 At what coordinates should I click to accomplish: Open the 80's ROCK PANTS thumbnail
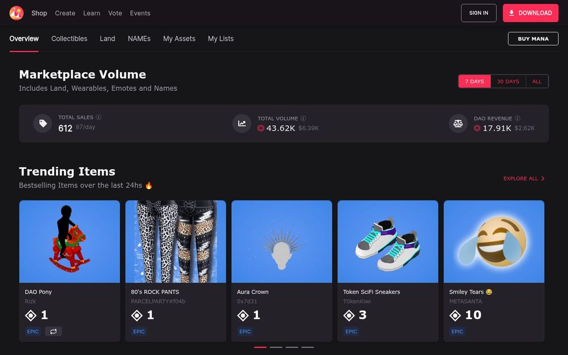pyautogui.click(x=176, y=241)
